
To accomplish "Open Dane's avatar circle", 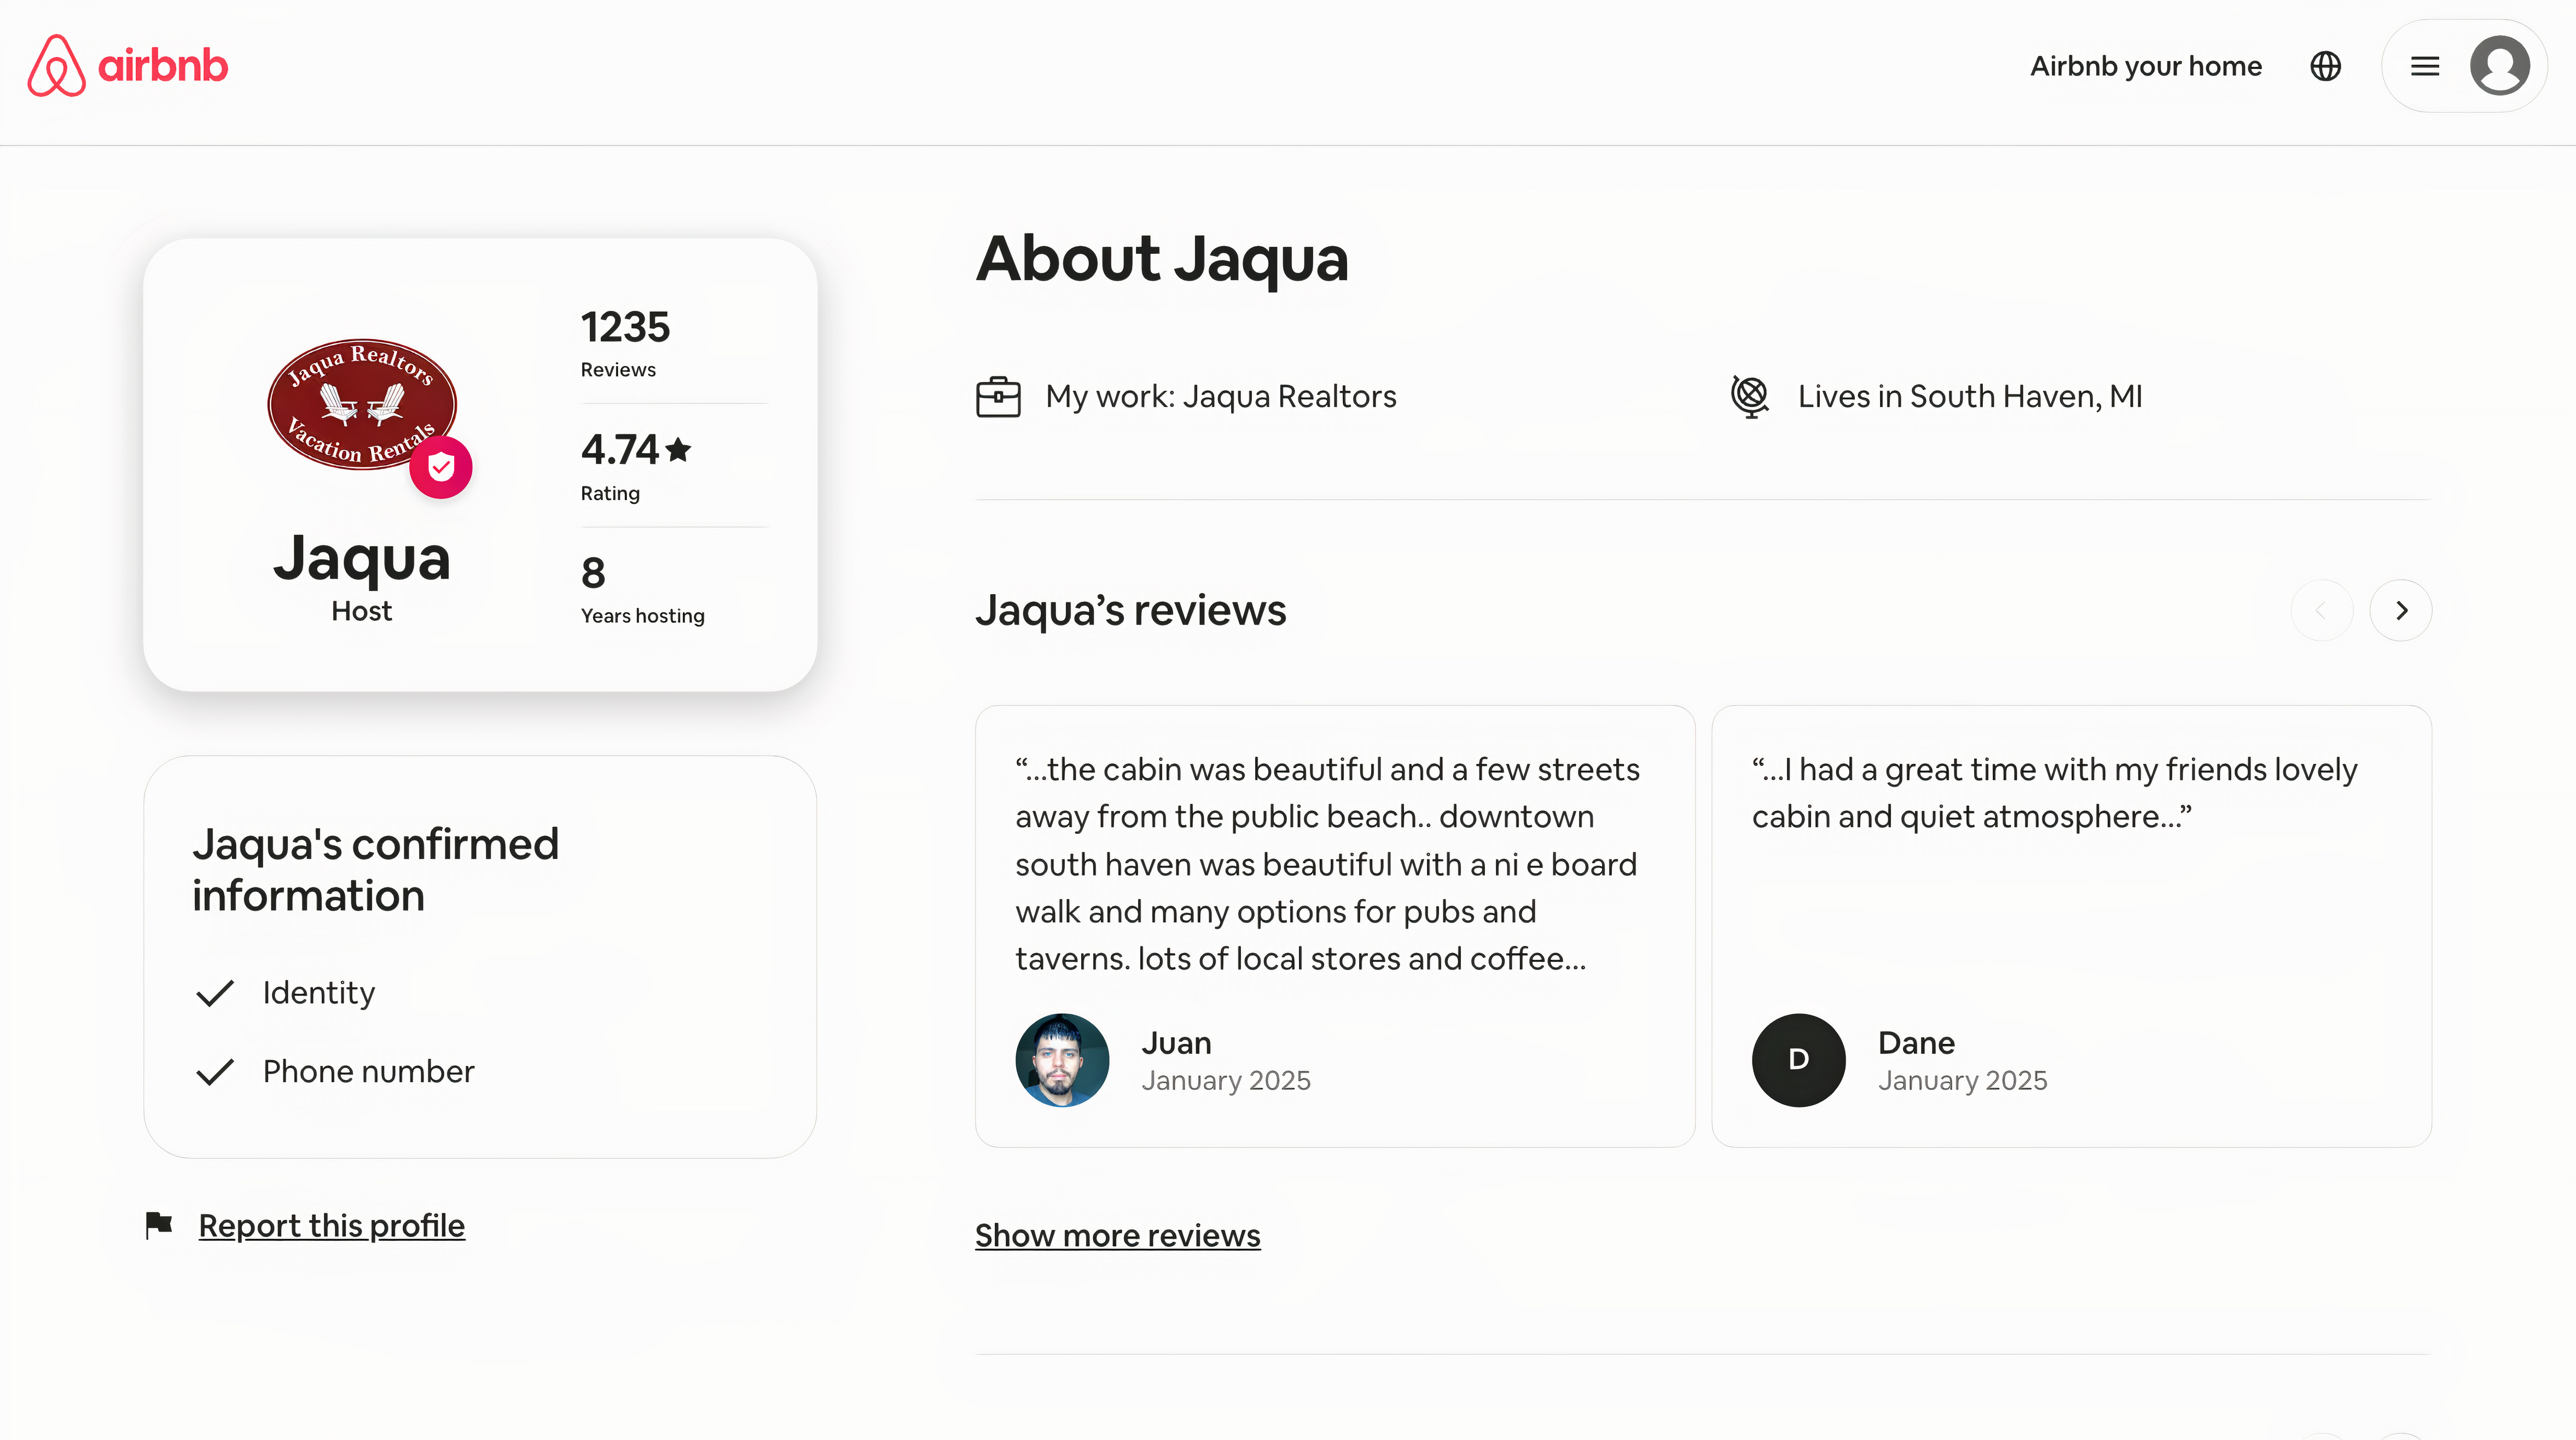I will click(1798, 1060).
